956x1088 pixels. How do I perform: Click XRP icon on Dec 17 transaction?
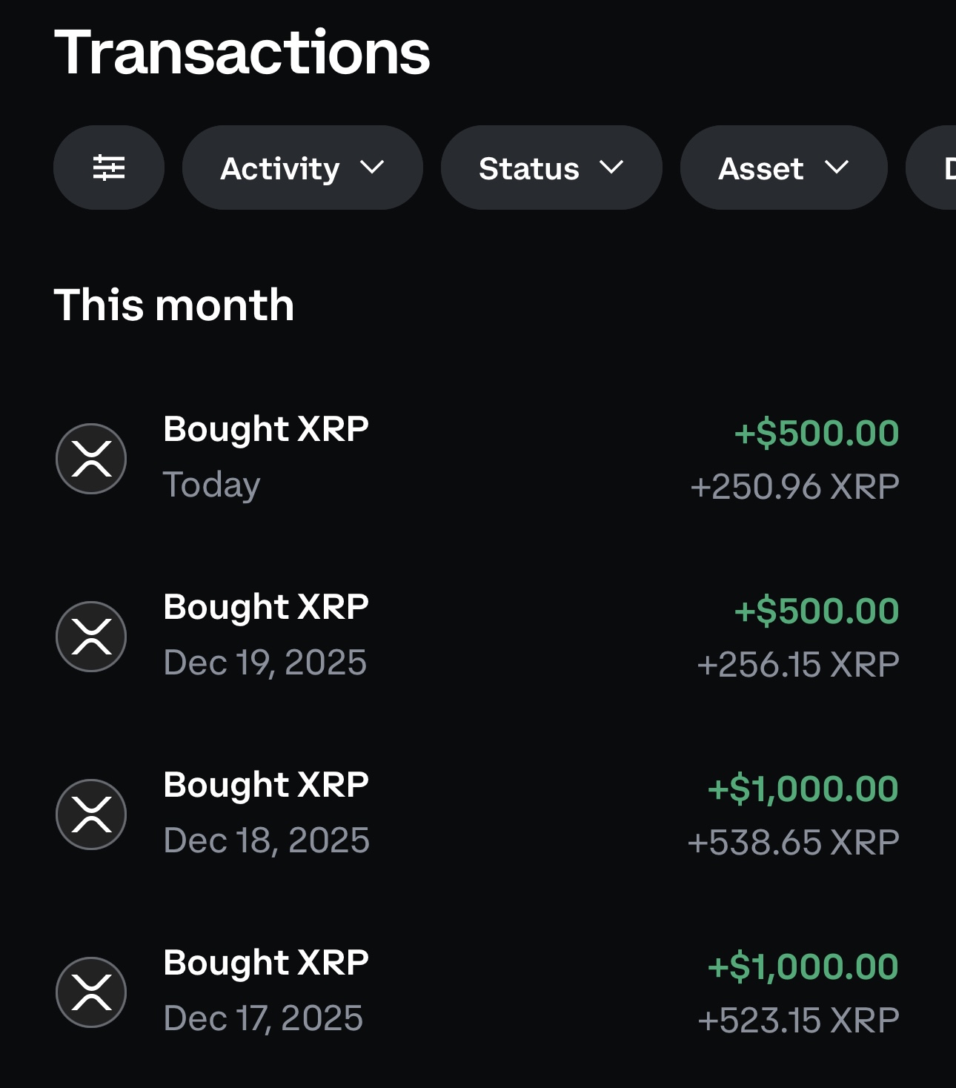point(91,992)
